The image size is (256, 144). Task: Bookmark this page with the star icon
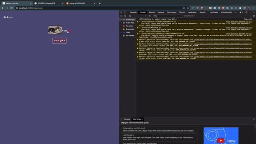click(188, 8)
